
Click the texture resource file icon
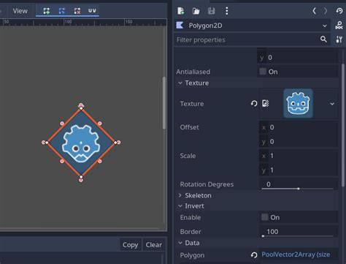pyautogui.click(x=266, y=103)
